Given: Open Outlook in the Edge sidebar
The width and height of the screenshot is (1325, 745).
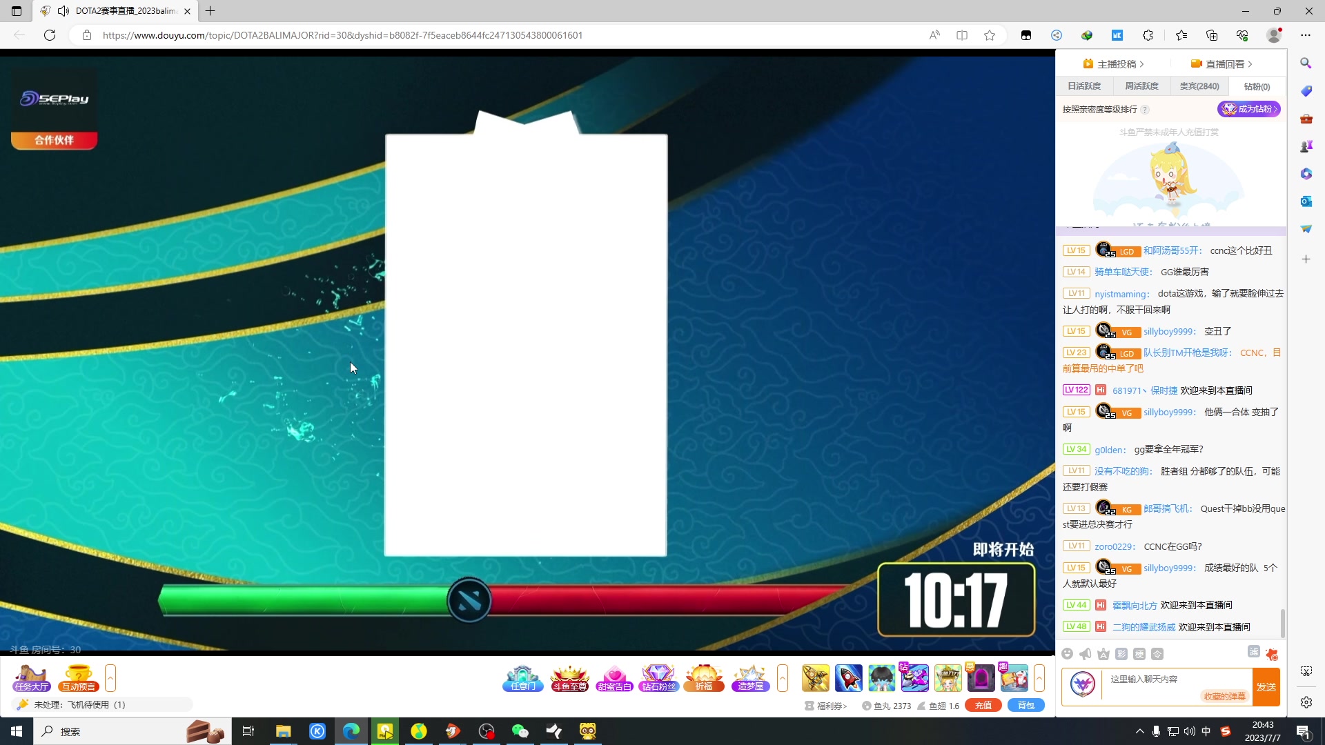Looking at the screenshot, I should 1306,201.
